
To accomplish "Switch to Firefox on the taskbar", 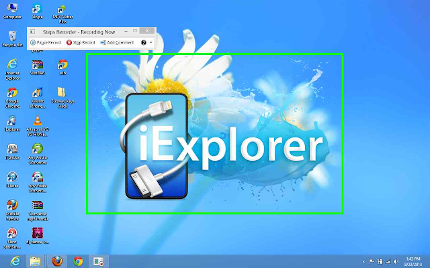I will pos(57,261).
